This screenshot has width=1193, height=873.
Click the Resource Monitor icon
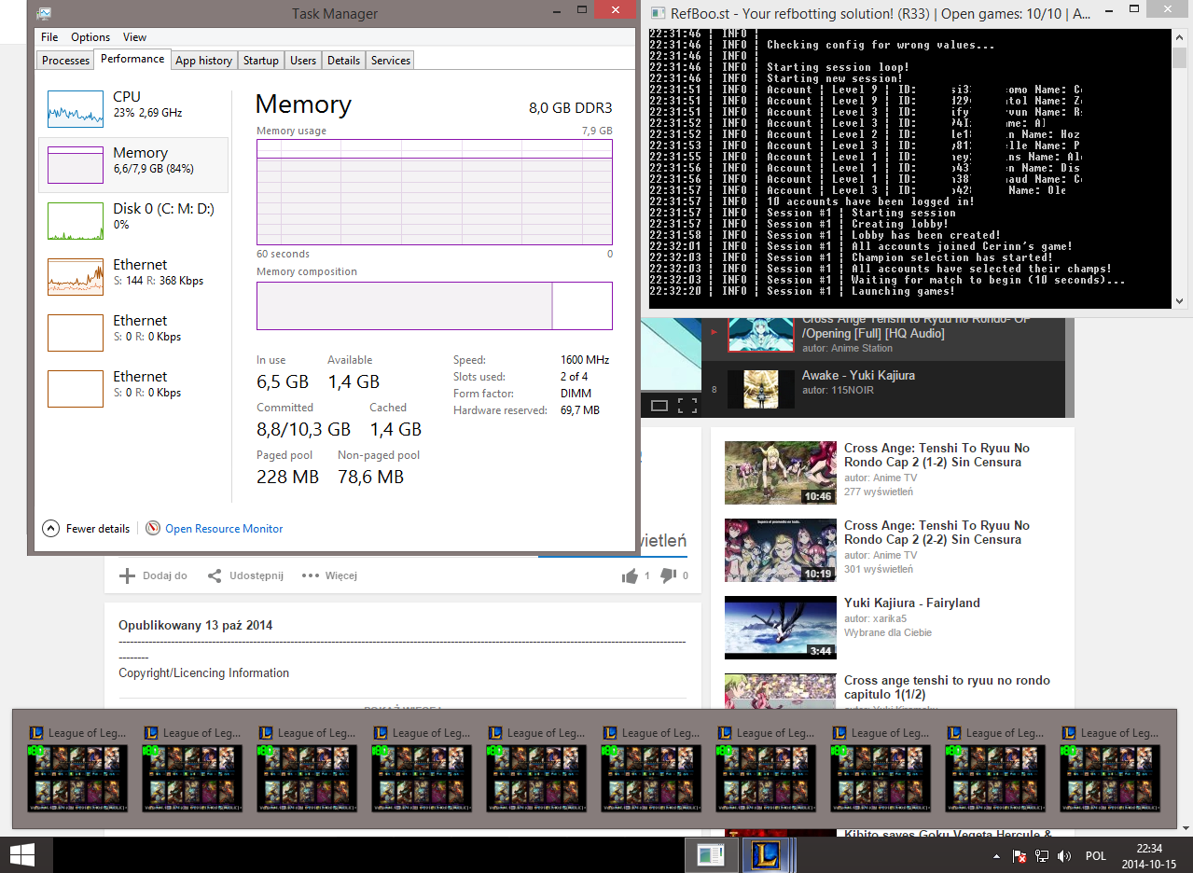tap(153, 528)
